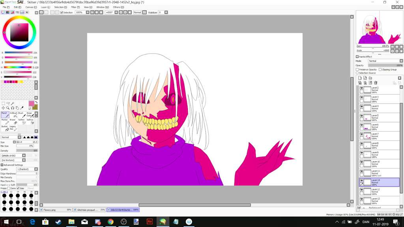
Task: Create a new normal layer
Action: 360,78
